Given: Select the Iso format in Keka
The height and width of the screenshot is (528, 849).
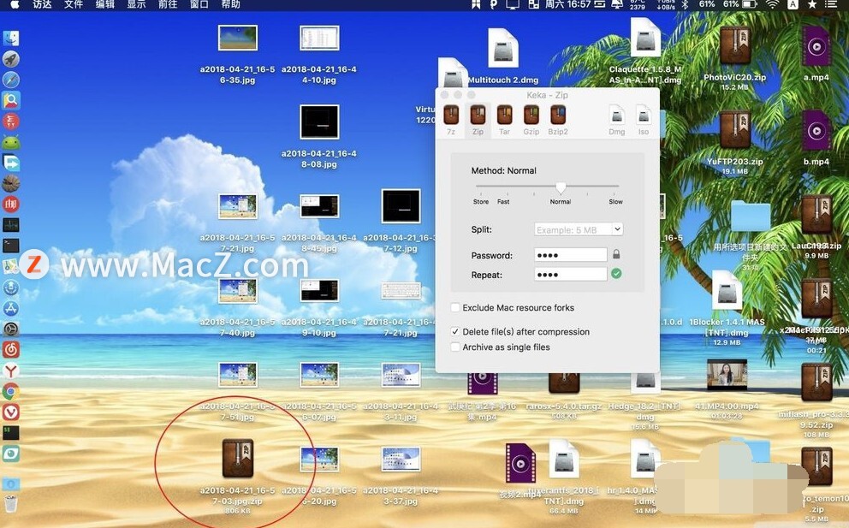Looking at the screenshot, I should [644, 120].
